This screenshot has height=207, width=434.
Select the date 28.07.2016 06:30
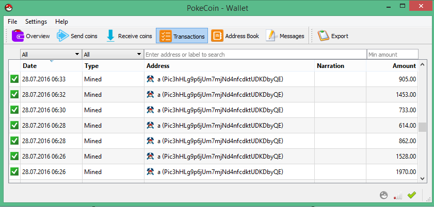44,110
